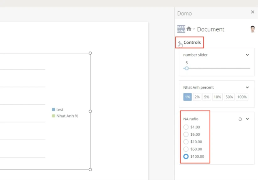Click the chart's top-right resize handle
The image size is (258, 180).
coord(90,53)
